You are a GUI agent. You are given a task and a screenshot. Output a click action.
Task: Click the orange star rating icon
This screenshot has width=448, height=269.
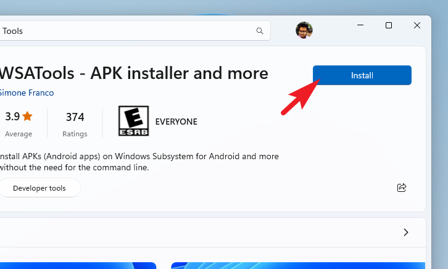point(27,116)
